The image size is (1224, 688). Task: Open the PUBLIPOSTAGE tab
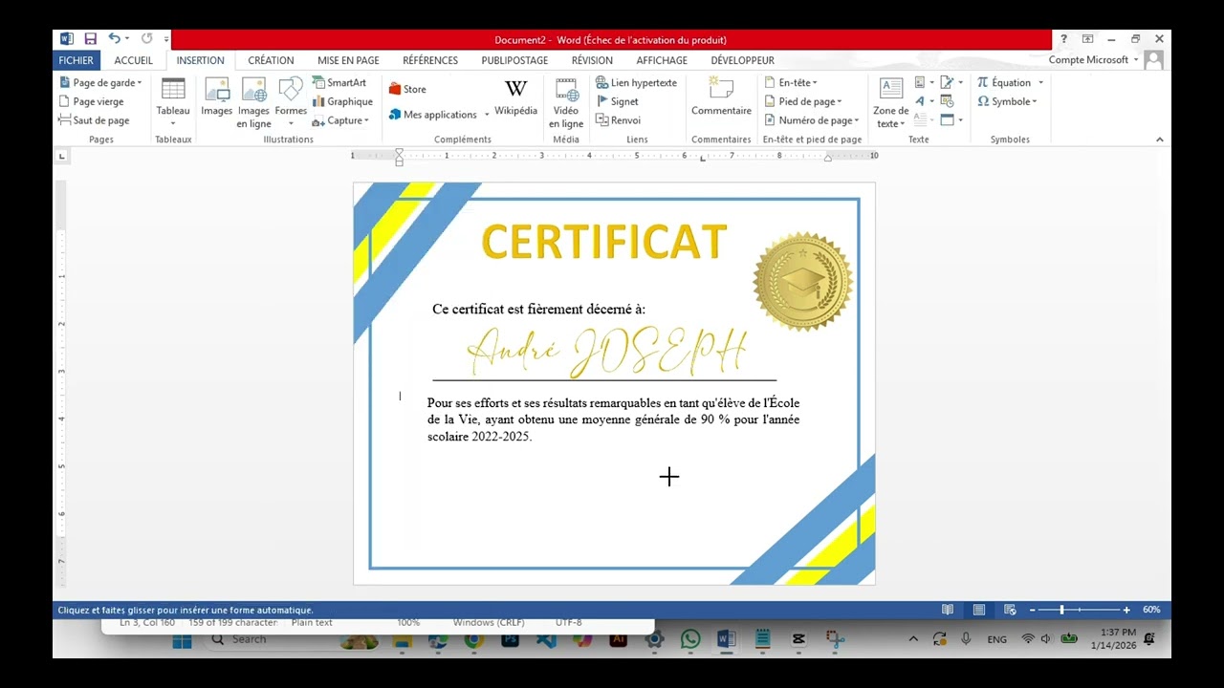point(514,60)
